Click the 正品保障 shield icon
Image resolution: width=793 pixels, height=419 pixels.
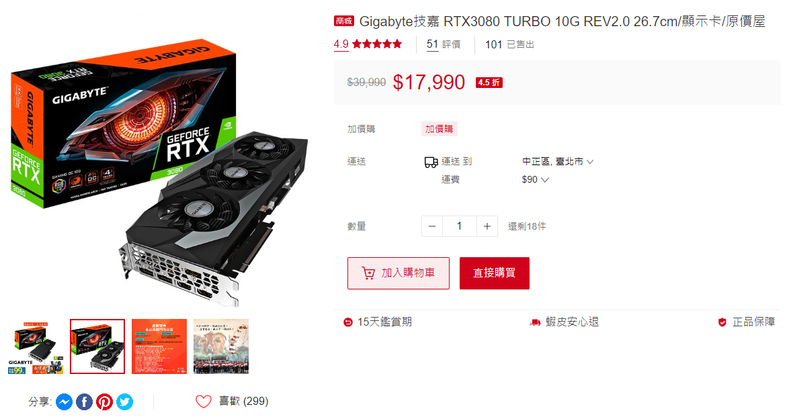(722, 322)
